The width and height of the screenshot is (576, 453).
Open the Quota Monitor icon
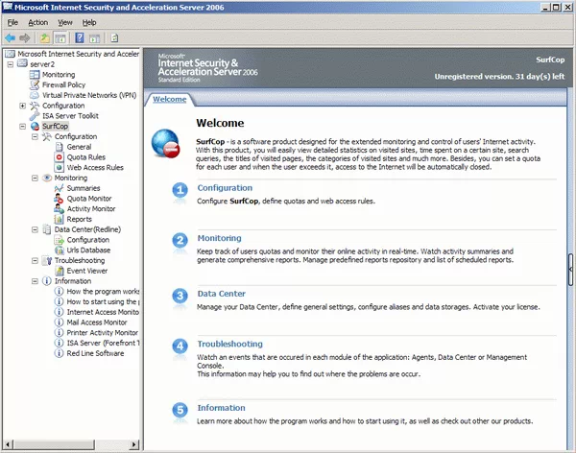(x=59, y=199)
